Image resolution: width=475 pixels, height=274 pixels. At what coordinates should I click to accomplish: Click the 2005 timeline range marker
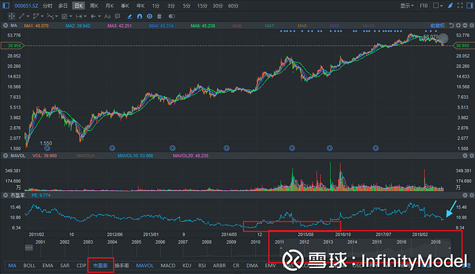[136, 242]
